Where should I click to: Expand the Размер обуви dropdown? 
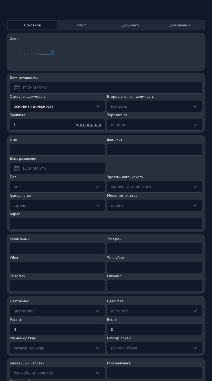pyautogui.click(x=154, y=348)
